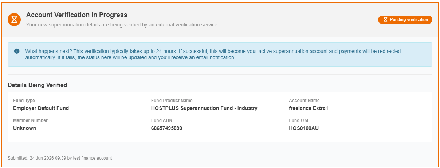Select the Account Verification in Progress heading
The height and width of the screenshot is (168, 440).
[77, 15]
